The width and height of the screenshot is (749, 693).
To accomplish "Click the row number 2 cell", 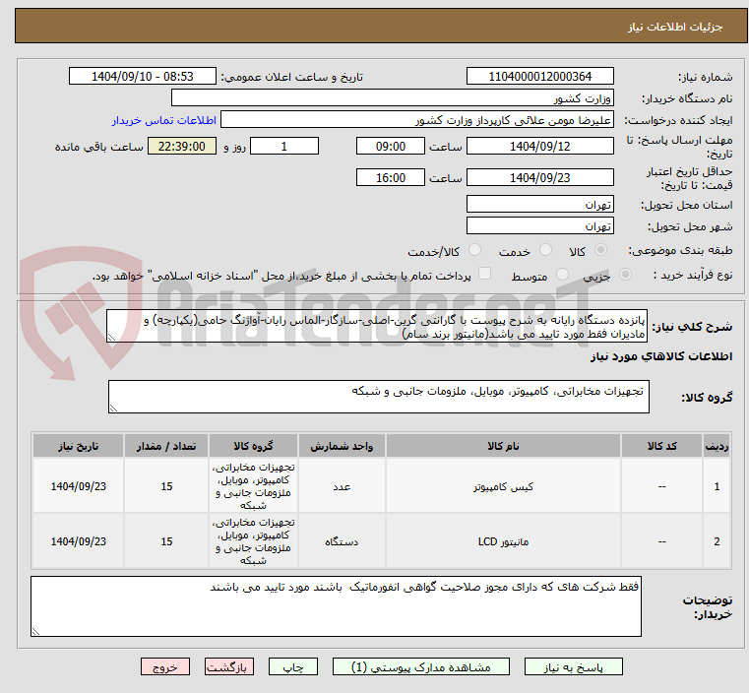I will (717, 541).
